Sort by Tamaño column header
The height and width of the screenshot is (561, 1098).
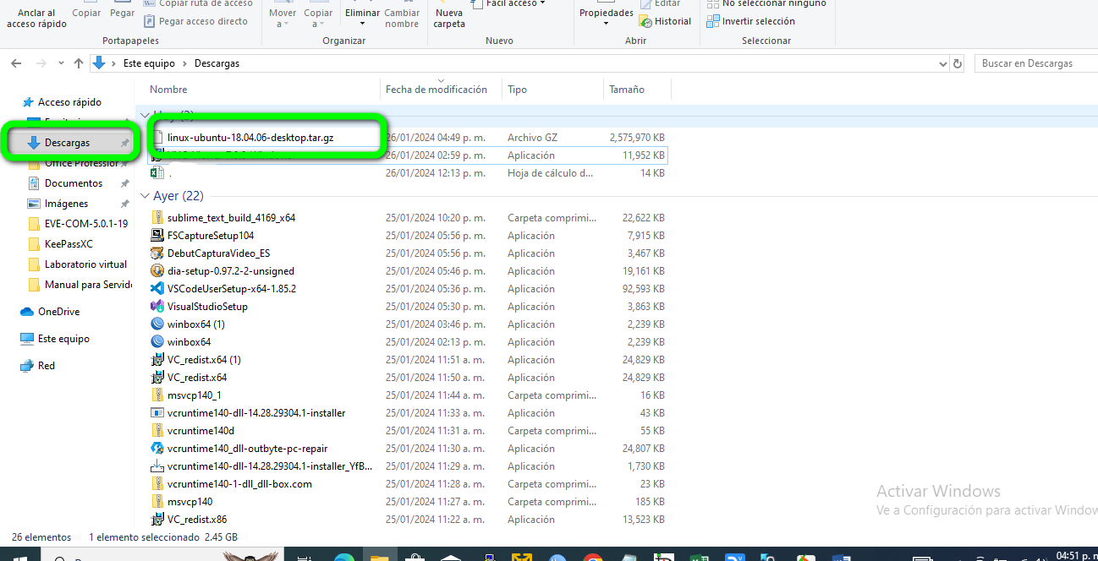point(627,90)
